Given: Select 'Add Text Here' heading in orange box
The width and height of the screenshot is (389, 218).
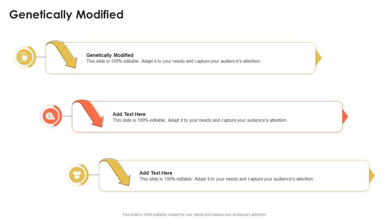Looking at the screenshot, I should [x=129, y=114].
